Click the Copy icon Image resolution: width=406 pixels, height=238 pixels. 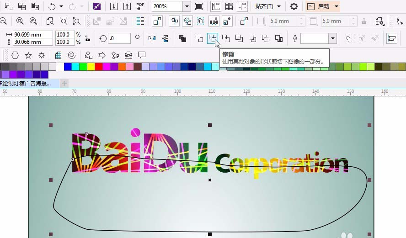pyautogui.click(x=22, y=6)
